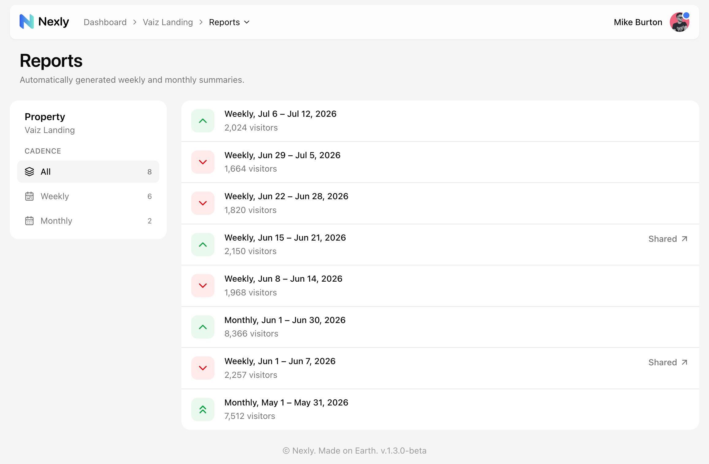Click the 7,512 visitors text

[x=250, y=416]
